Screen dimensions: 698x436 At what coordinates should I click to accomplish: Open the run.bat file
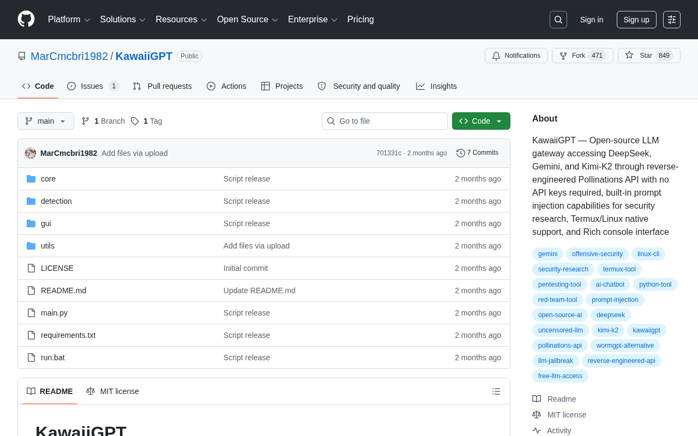[x=53, y=358]
